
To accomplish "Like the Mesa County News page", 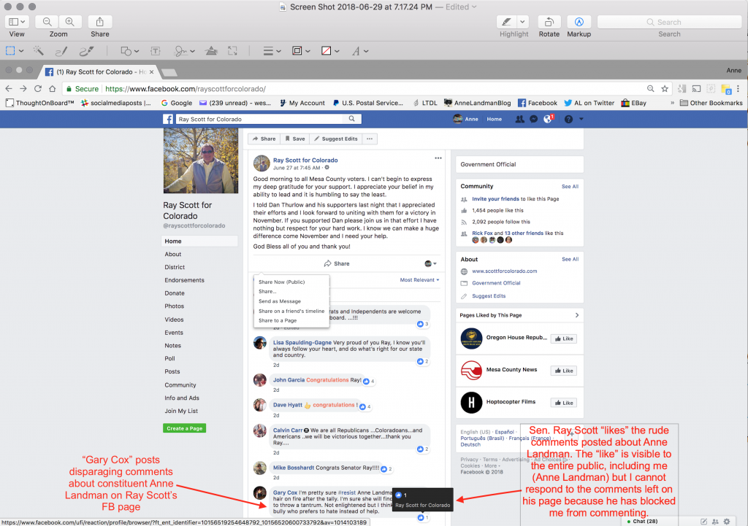I will tap(564, 371).
